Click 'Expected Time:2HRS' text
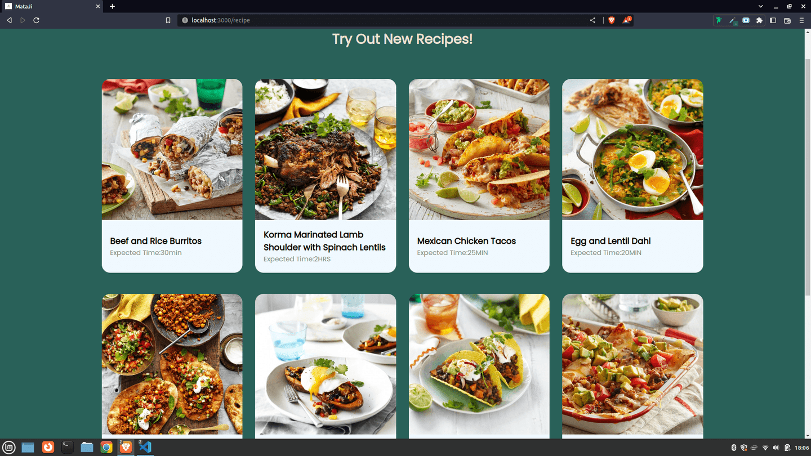 297,259
